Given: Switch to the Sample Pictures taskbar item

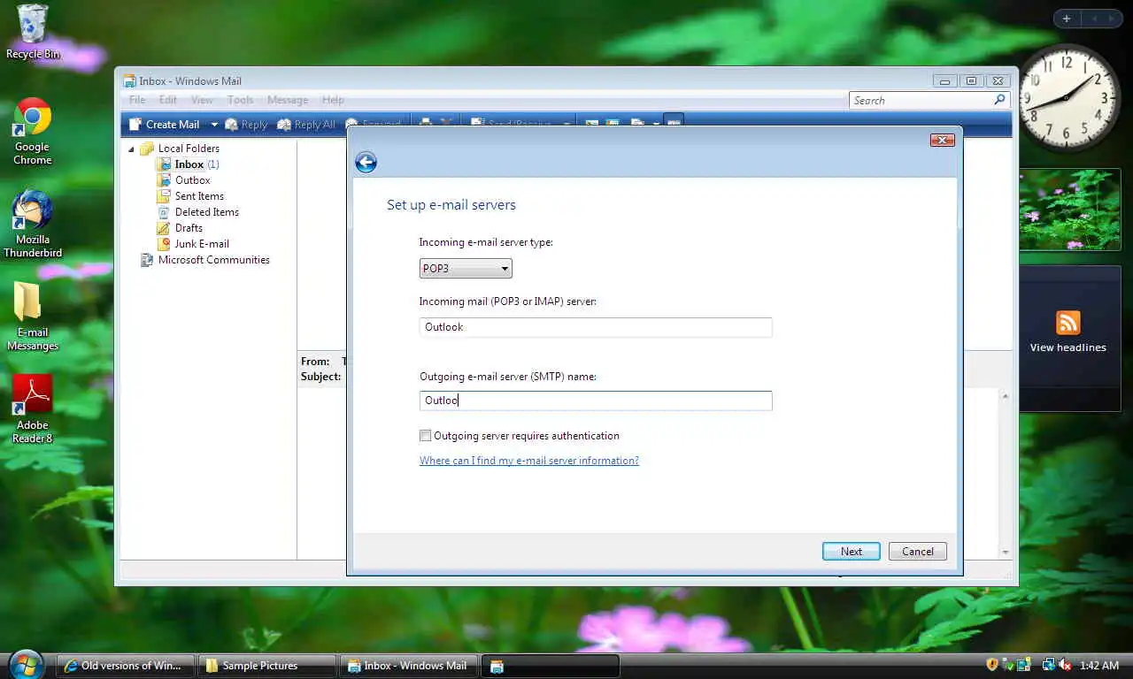Looking at the screenshot, I should [266, 666].
